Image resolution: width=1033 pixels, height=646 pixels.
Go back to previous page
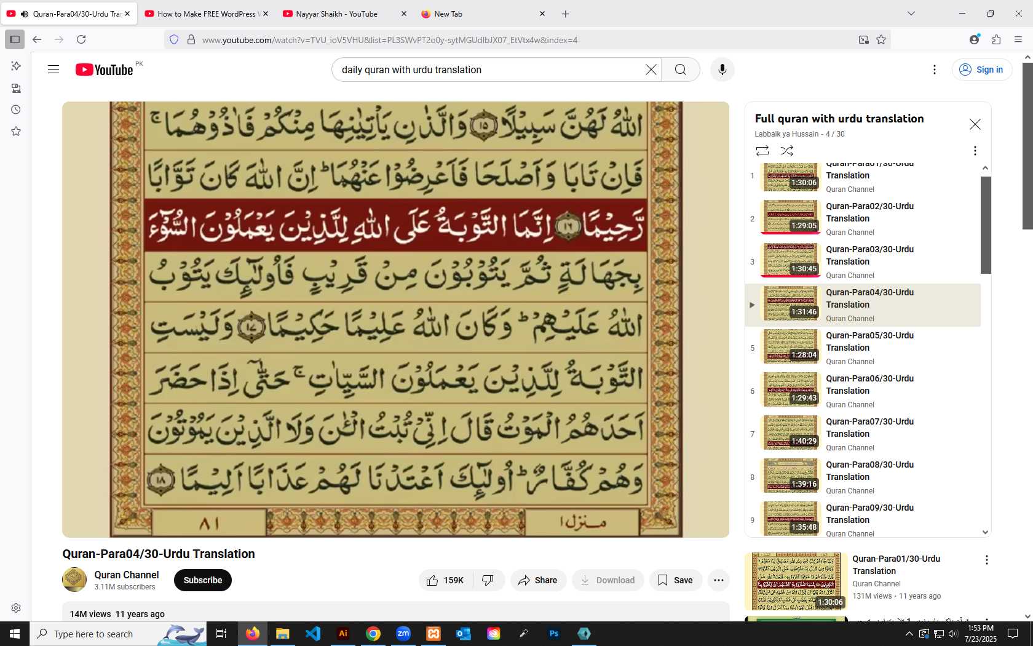(37, 39)
